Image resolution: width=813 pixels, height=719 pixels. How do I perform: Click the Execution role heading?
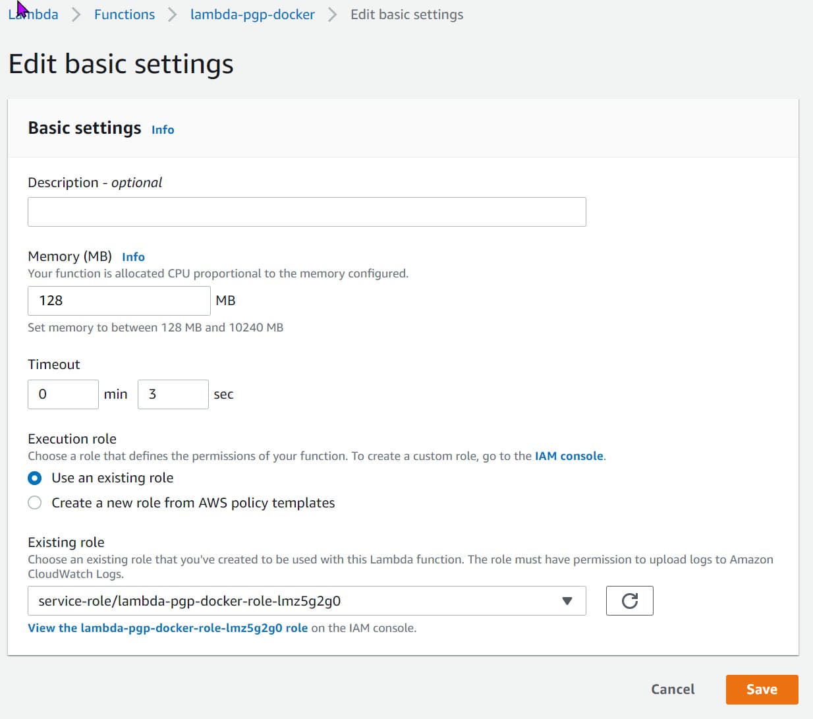72,439
